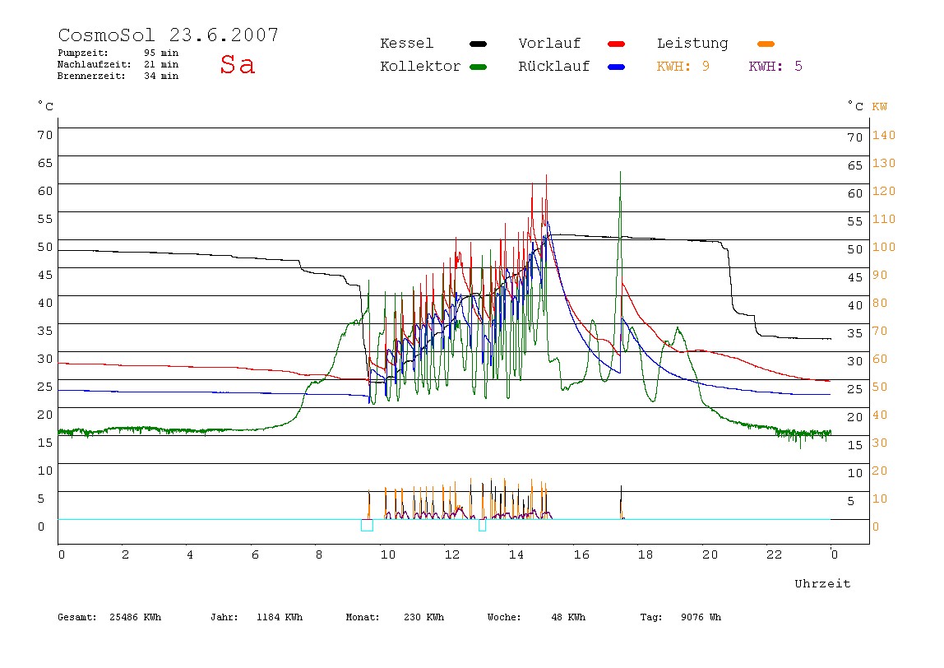Click the blue Rücklauf legend swatch
This screenshot has width=944, height=668.
(x=617, y=67)
